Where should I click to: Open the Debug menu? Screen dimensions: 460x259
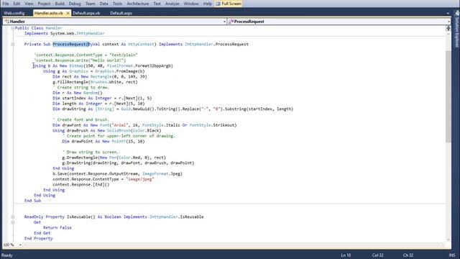[x=75, y=4]
